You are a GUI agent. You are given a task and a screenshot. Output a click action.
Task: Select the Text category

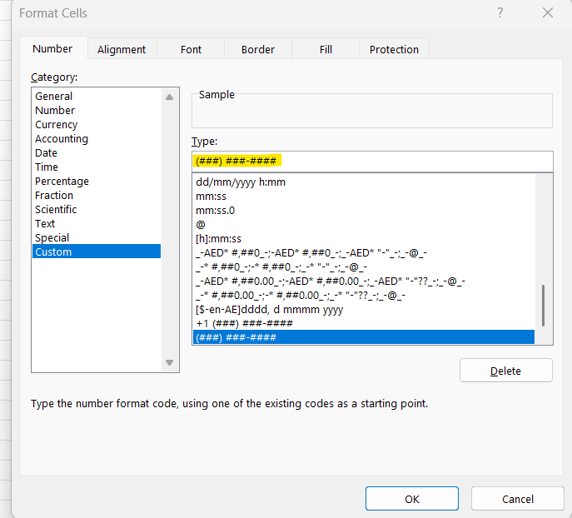tap(97, 224)
